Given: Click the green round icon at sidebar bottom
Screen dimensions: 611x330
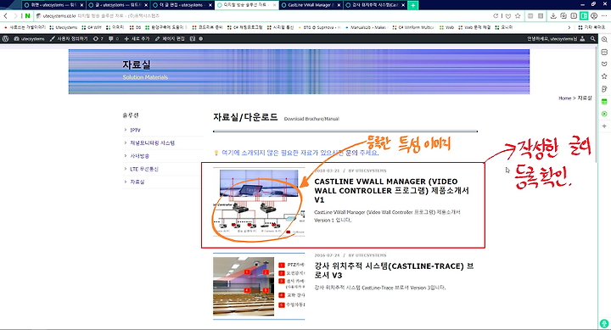Looking at the screenshot, I should pyautogui.click(x=604, y=323).
